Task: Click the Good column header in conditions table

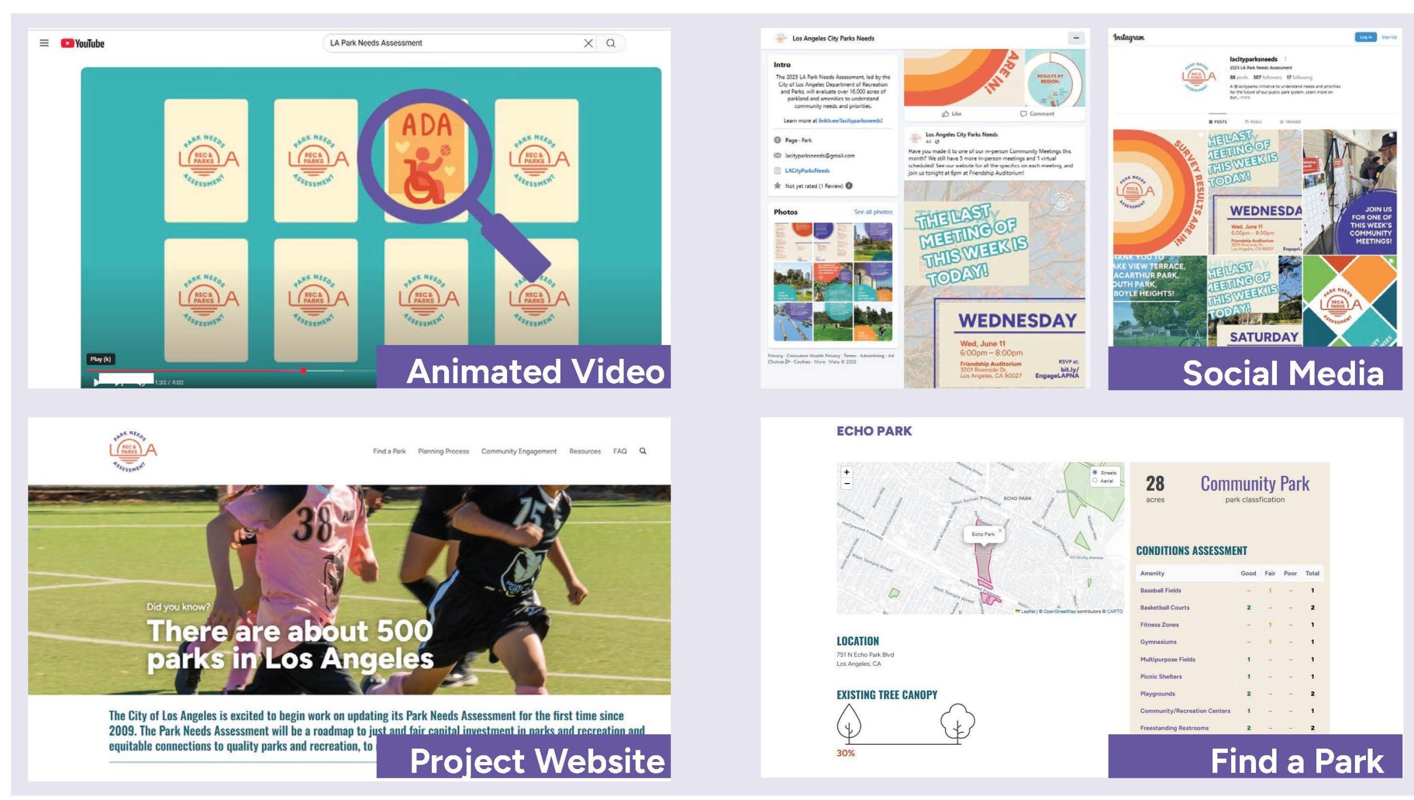Action: pyautogui.click(x=1248, y=573)
